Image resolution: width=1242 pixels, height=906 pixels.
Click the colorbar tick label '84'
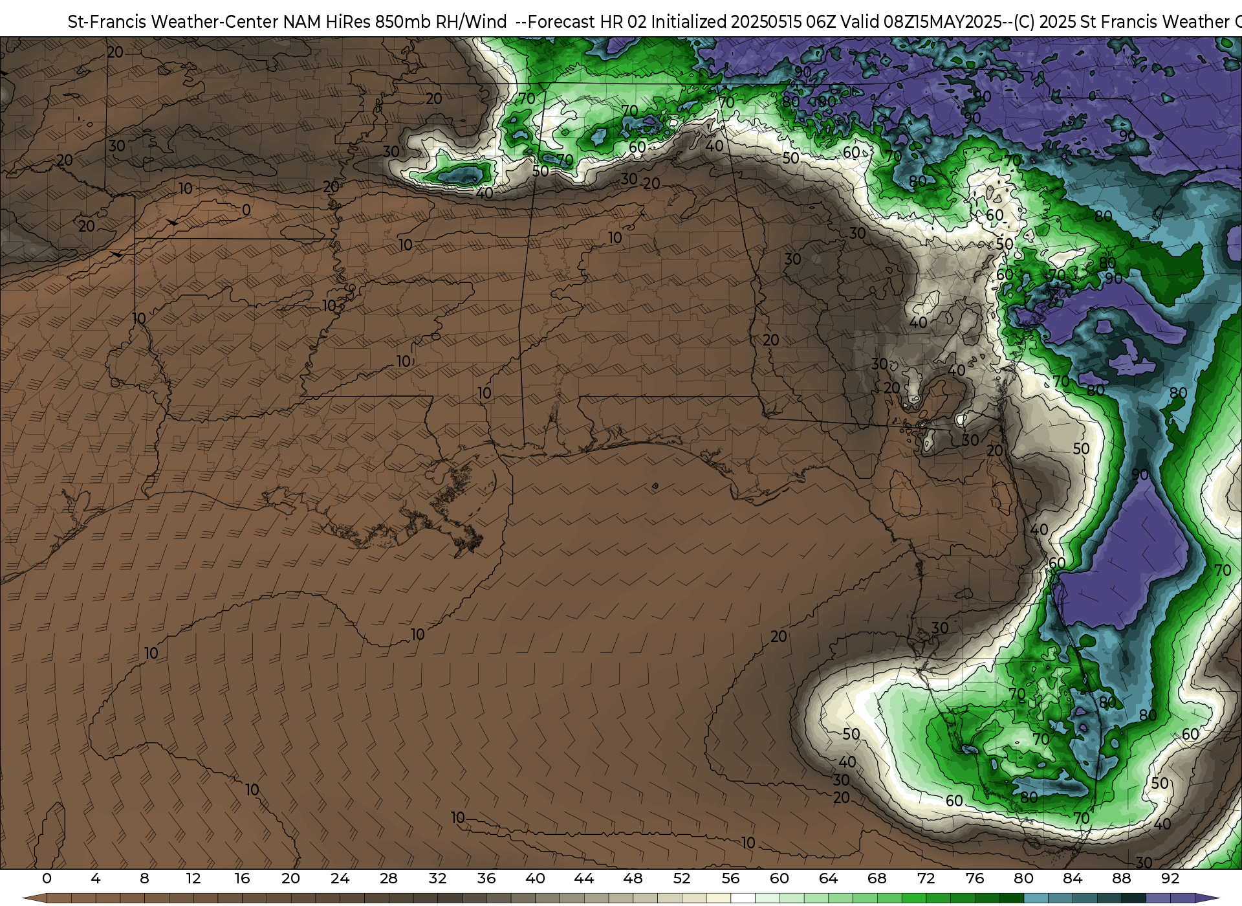[x=1073, y=879]
